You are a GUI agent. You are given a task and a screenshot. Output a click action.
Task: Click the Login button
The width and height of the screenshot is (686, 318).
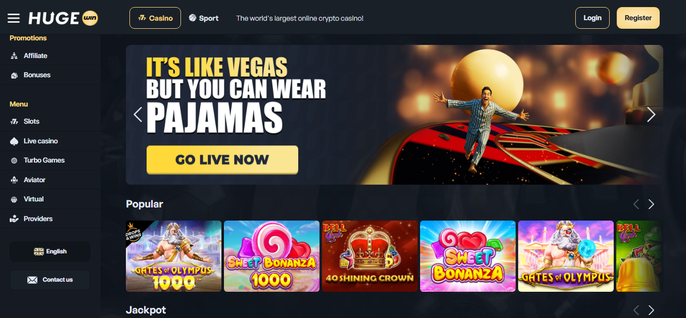(592, 18)
